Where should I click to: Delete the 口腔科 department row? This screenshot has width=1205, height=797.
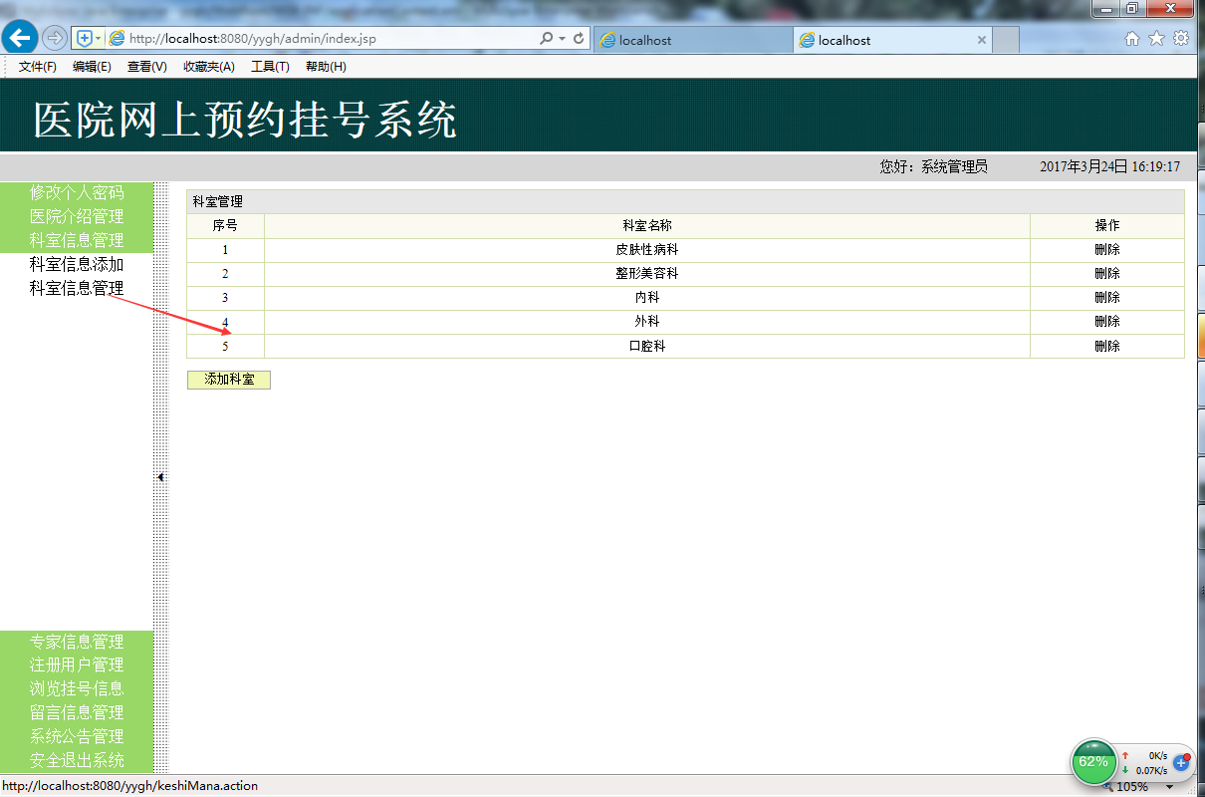[x=1106, y=346]
